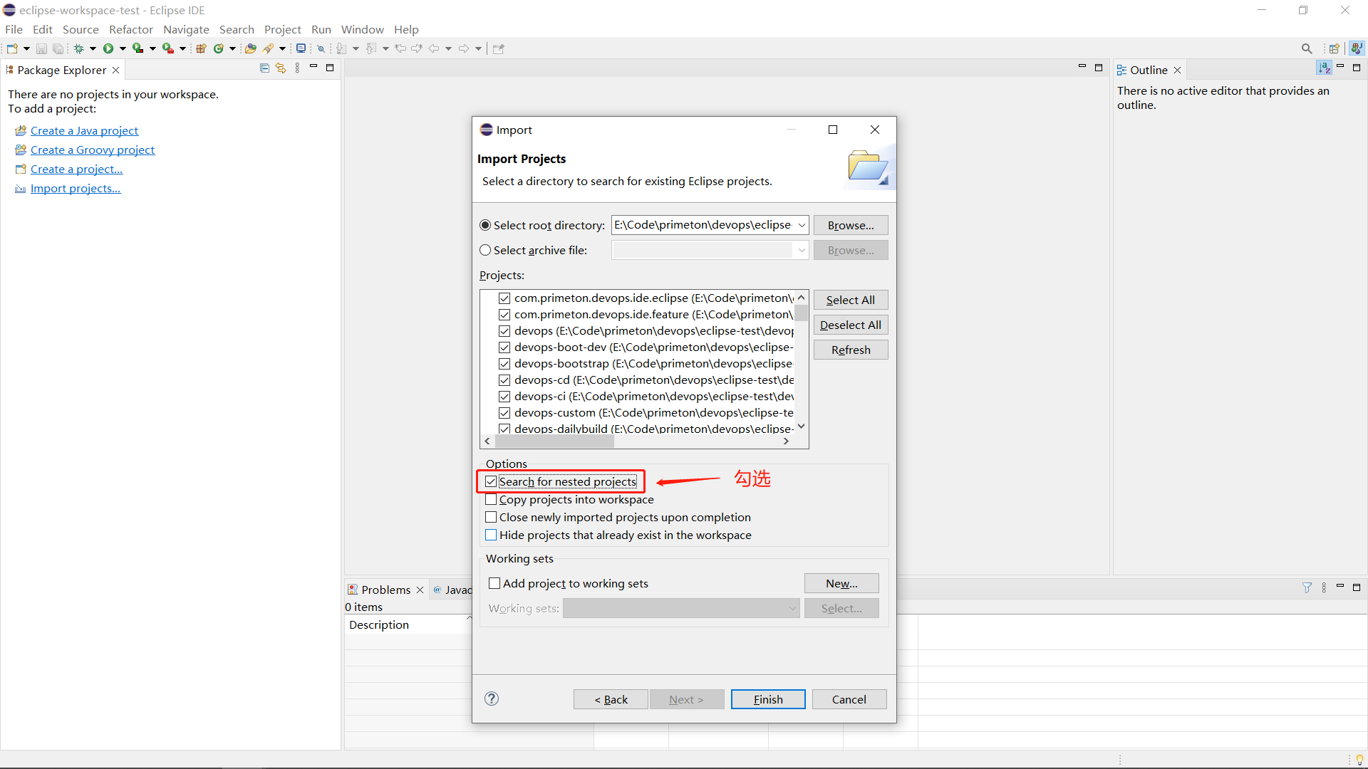Click the Search toolbar icon
Viewport: 1368px width, 769px height.
coord(1306,48)
